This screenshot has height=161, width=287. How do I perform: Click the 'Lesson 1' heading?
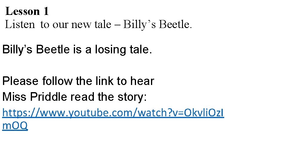[27, 11]
